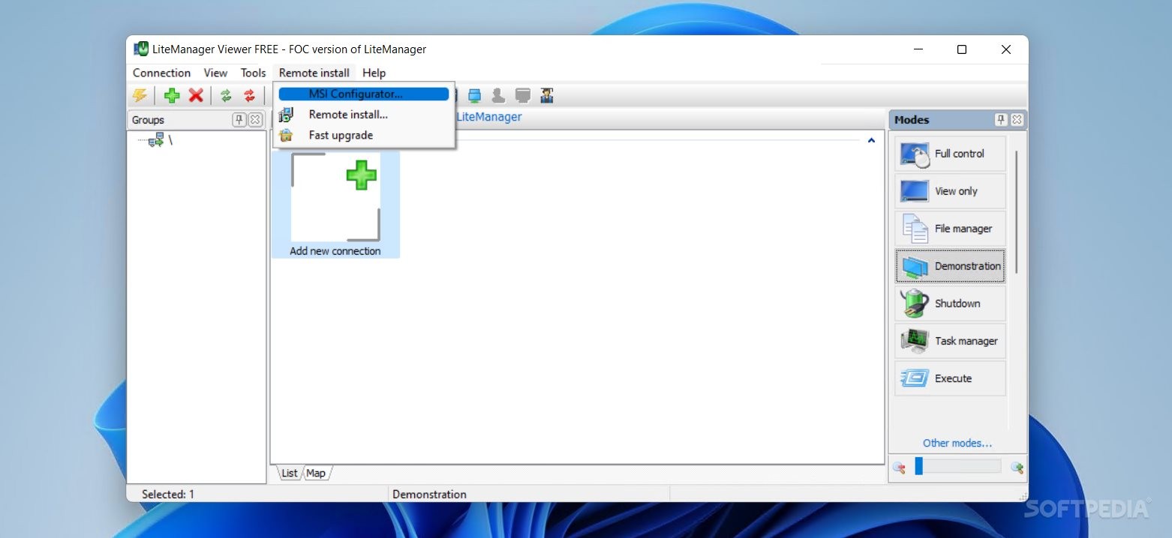Click the zoom out magnifier icon
This screenshot has width=1172, height=538.
(899, 467)
